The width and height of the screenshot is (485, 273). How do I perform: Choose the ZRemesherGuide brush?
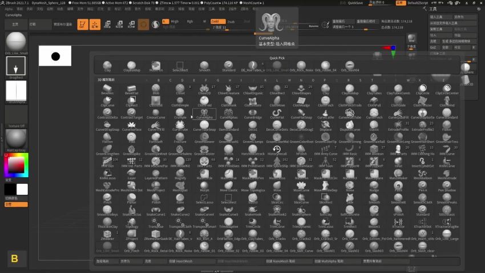(x=156, y=235)
